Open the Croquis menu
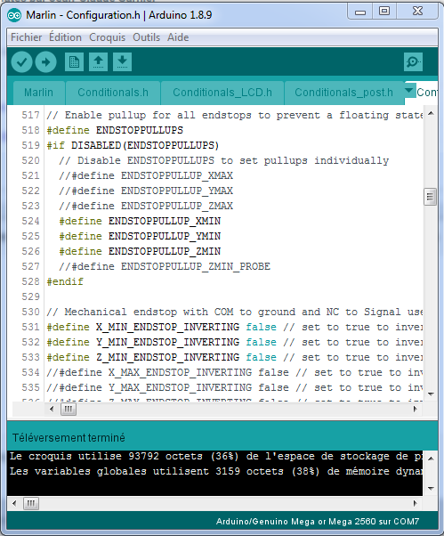The image size is (444, 536). pyautogui.click(x=108, y=37)
